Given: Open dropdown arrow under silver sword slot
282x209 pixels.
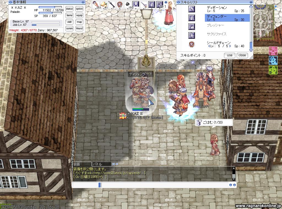Looking at the screenshot, I should point(143,8).
